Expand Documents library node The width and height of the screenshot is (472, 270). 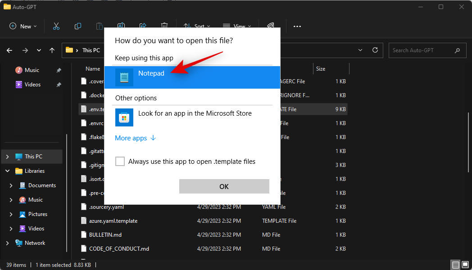[x=11, y=185]
